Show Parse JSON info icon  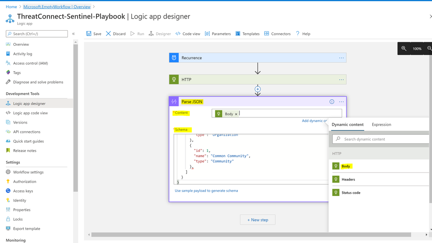click(332, 102)
